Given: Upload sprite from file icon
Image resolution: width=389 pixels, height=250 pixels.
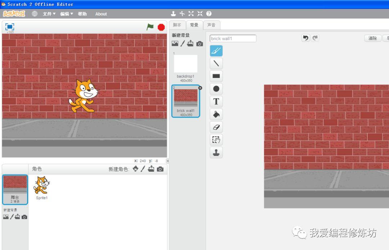Looking at the screenshot, I should [x=151, y=169].
